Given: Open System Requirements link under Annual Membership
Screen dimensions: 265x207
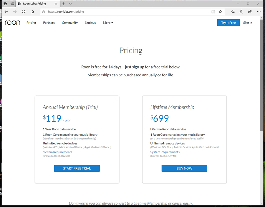Looking at the screenshot, I should point(57,152).
